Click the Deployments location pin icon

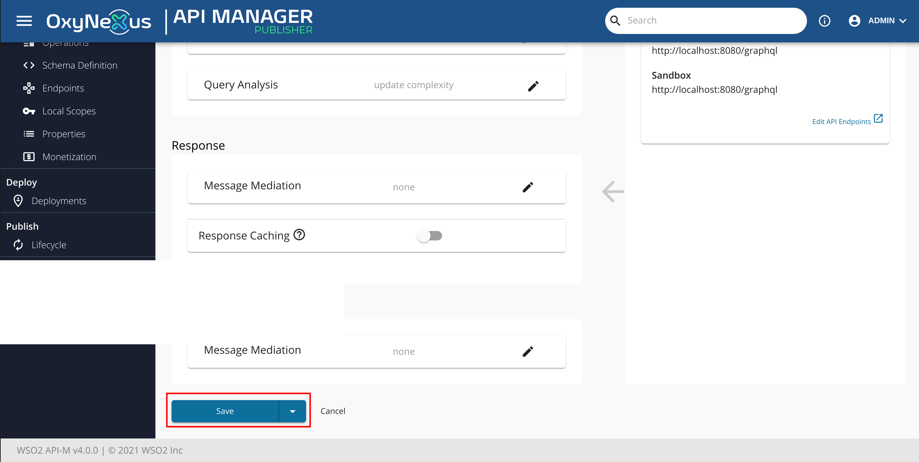18,201
